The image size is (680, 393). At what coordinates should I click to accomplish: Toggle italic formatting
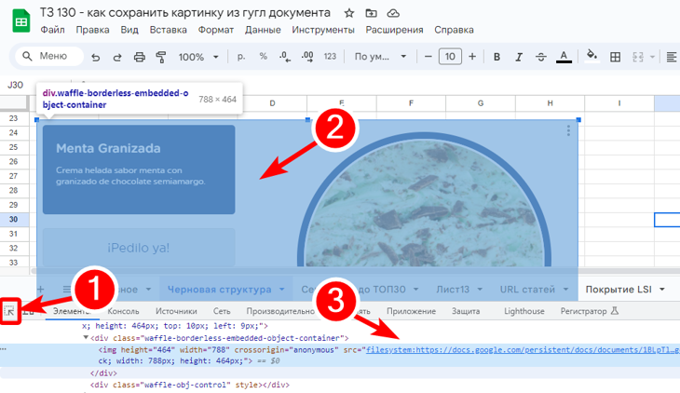519,57
